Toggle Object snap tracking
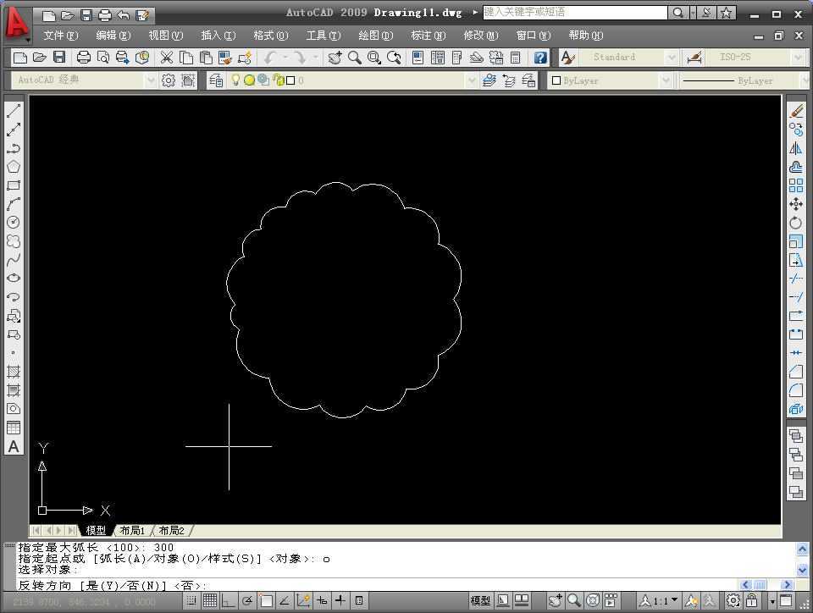This screenshot has width=813, height=613. point(285,600)
